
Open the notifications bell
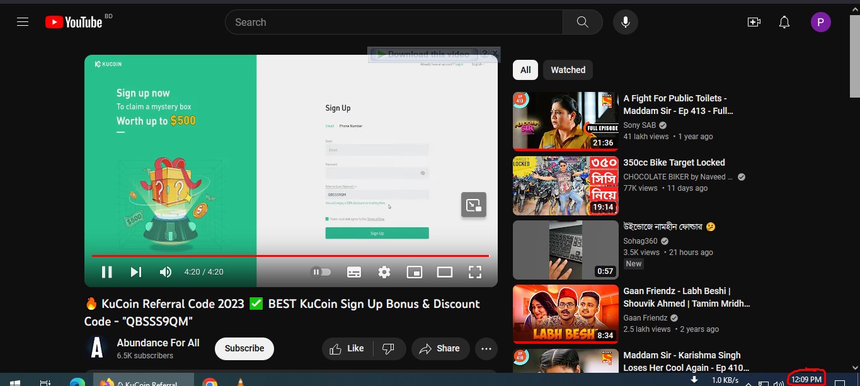click(784, 22)
